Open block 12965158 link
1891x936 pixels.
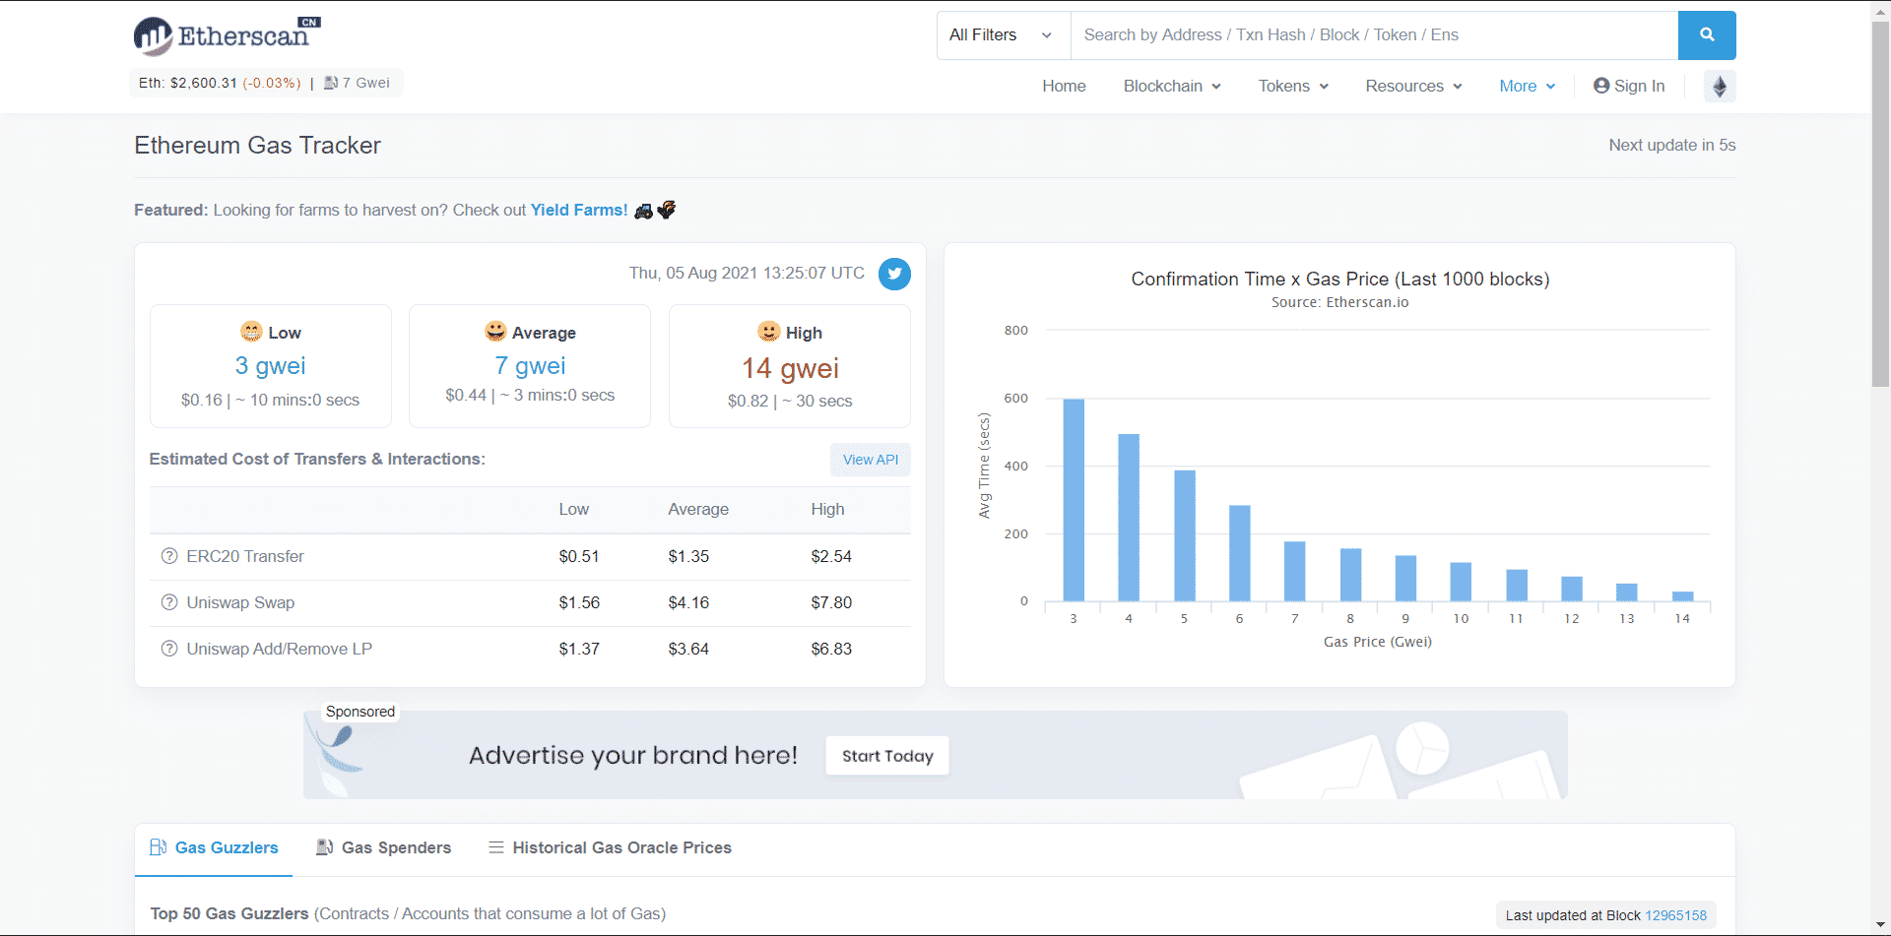pos(1675,915)
